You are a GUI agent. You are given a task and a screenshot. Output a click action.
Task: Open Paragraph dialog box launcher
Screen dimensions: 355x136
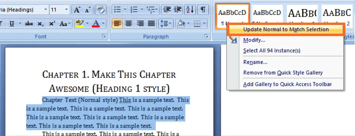coord(206,36)
